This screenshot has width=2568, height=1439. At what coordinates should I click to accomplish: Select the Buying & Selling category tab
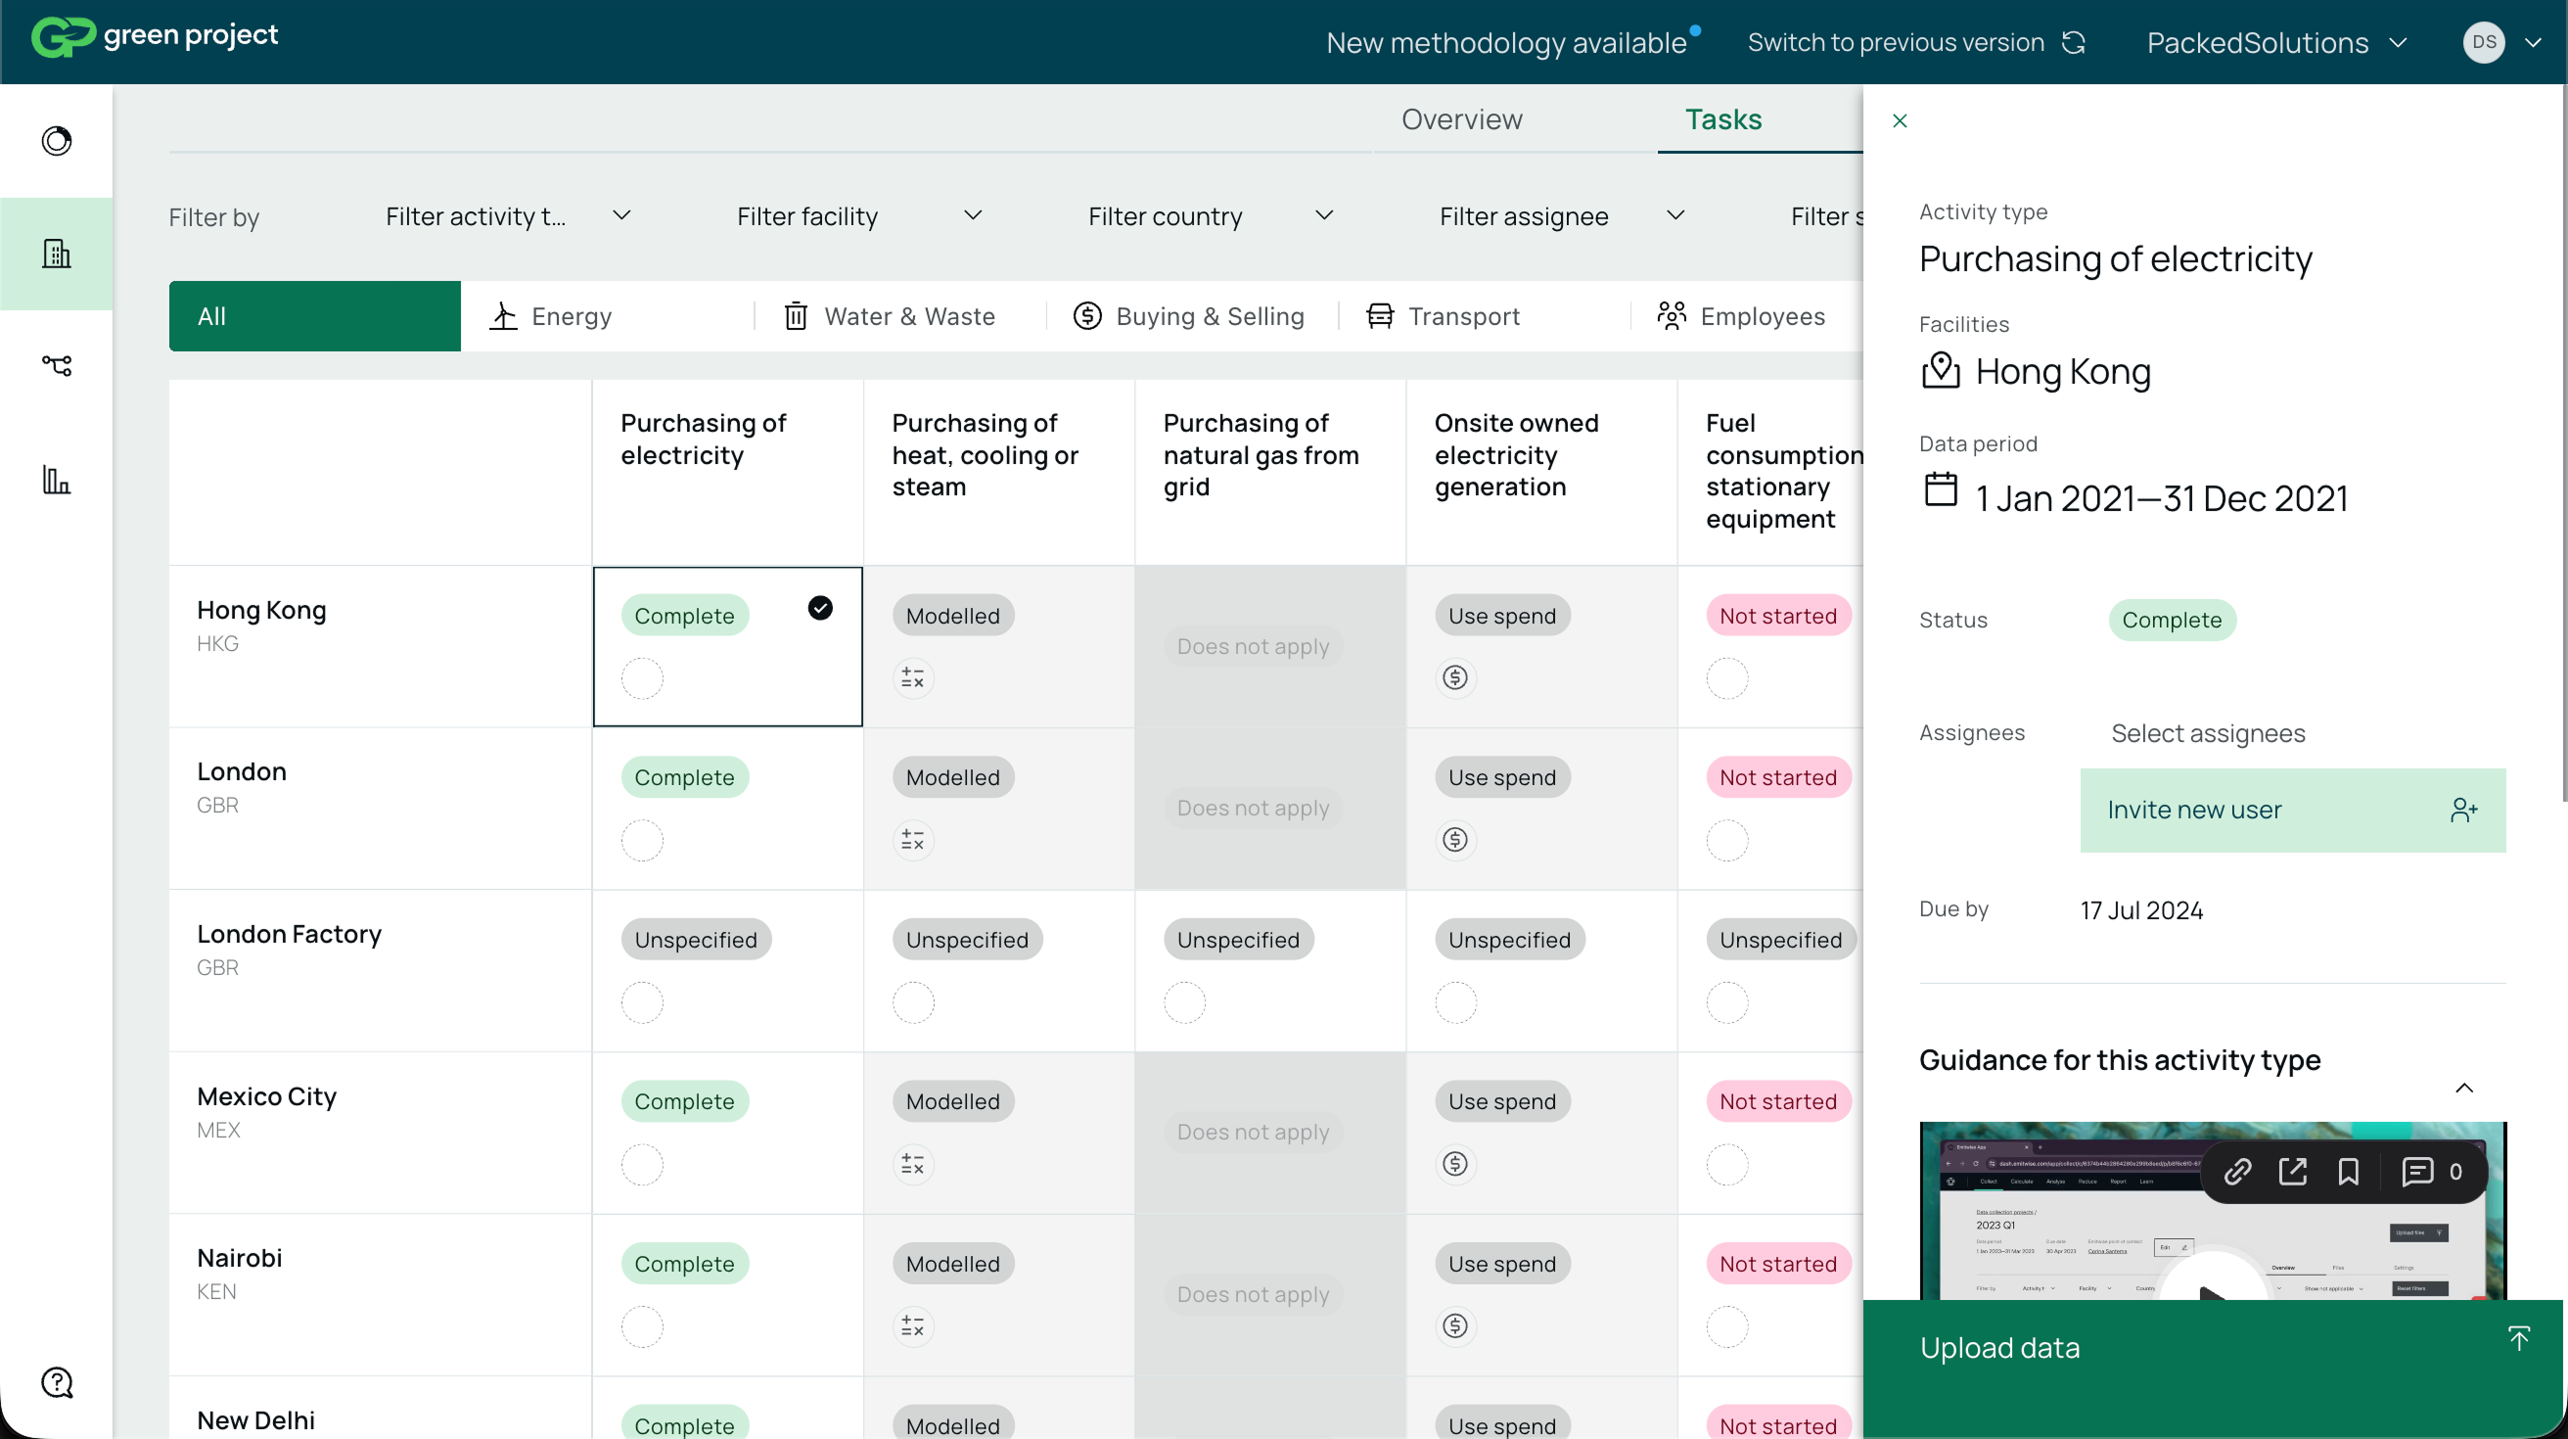tap(1191, 316)
